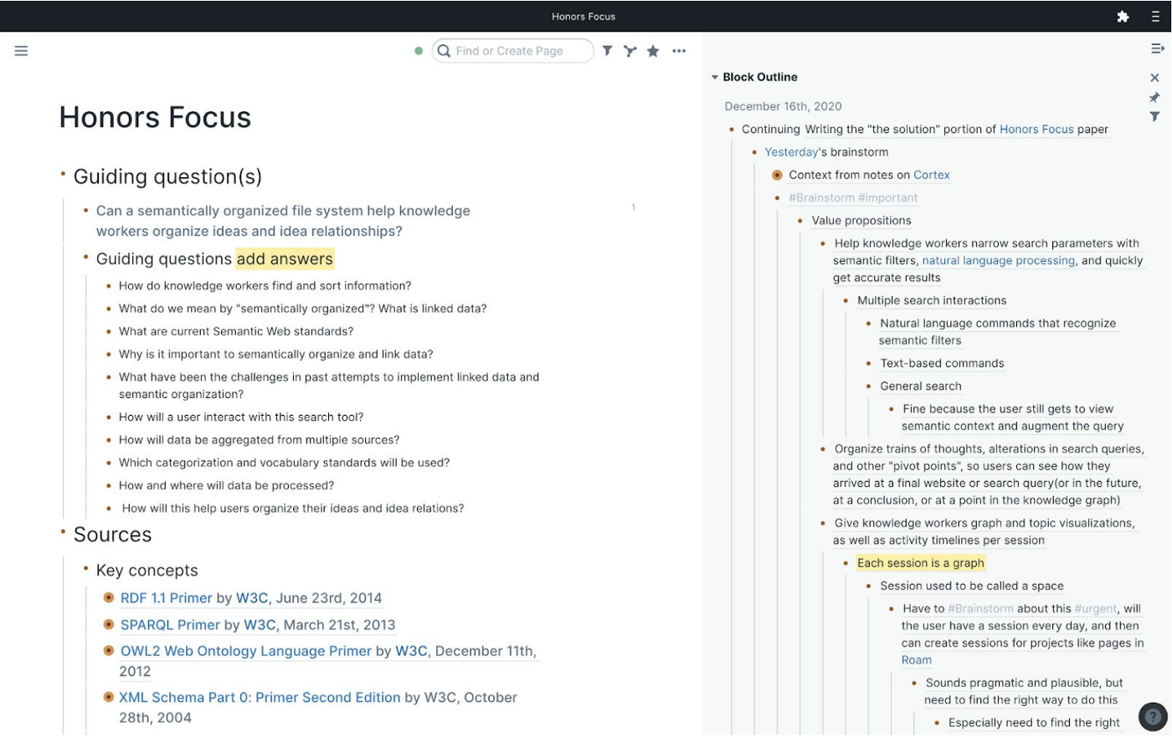Click Why is it important to semantically organize
Image resolution: width=1172 pixels, height=737 pixels.
coord(275,354)
